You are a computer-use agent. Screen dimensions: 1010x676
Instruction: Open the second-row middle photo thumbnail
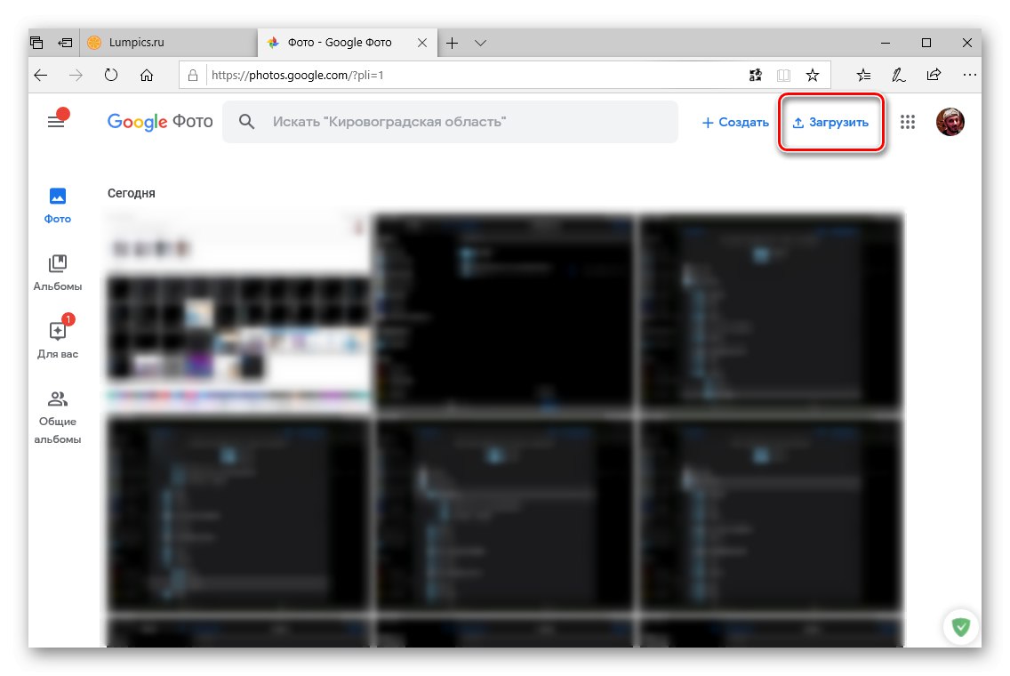pos(504,513)
